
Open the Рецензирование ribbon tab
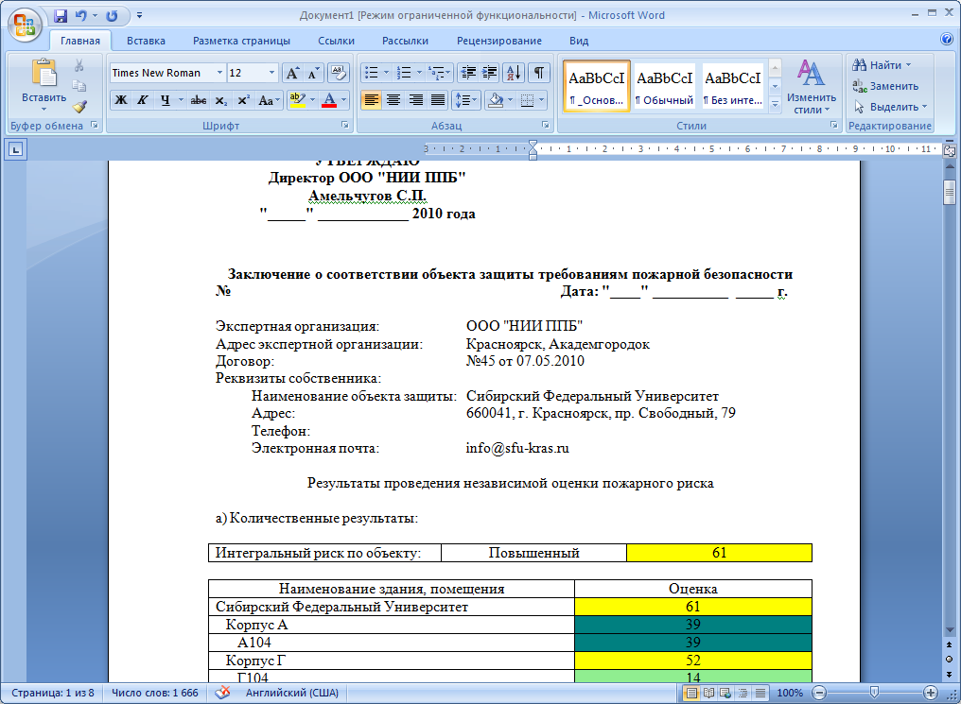pos(498,41)
